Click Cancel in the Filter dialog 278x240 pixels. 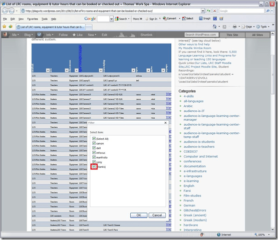157,215
